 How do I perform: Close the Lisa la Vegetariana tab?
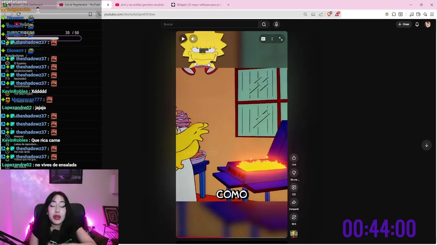tap(108, 5)
